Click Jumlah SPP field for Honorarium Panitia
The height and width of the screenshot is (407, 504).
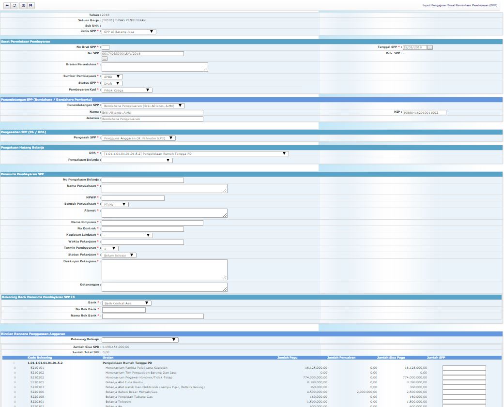(x=464, y=368)
